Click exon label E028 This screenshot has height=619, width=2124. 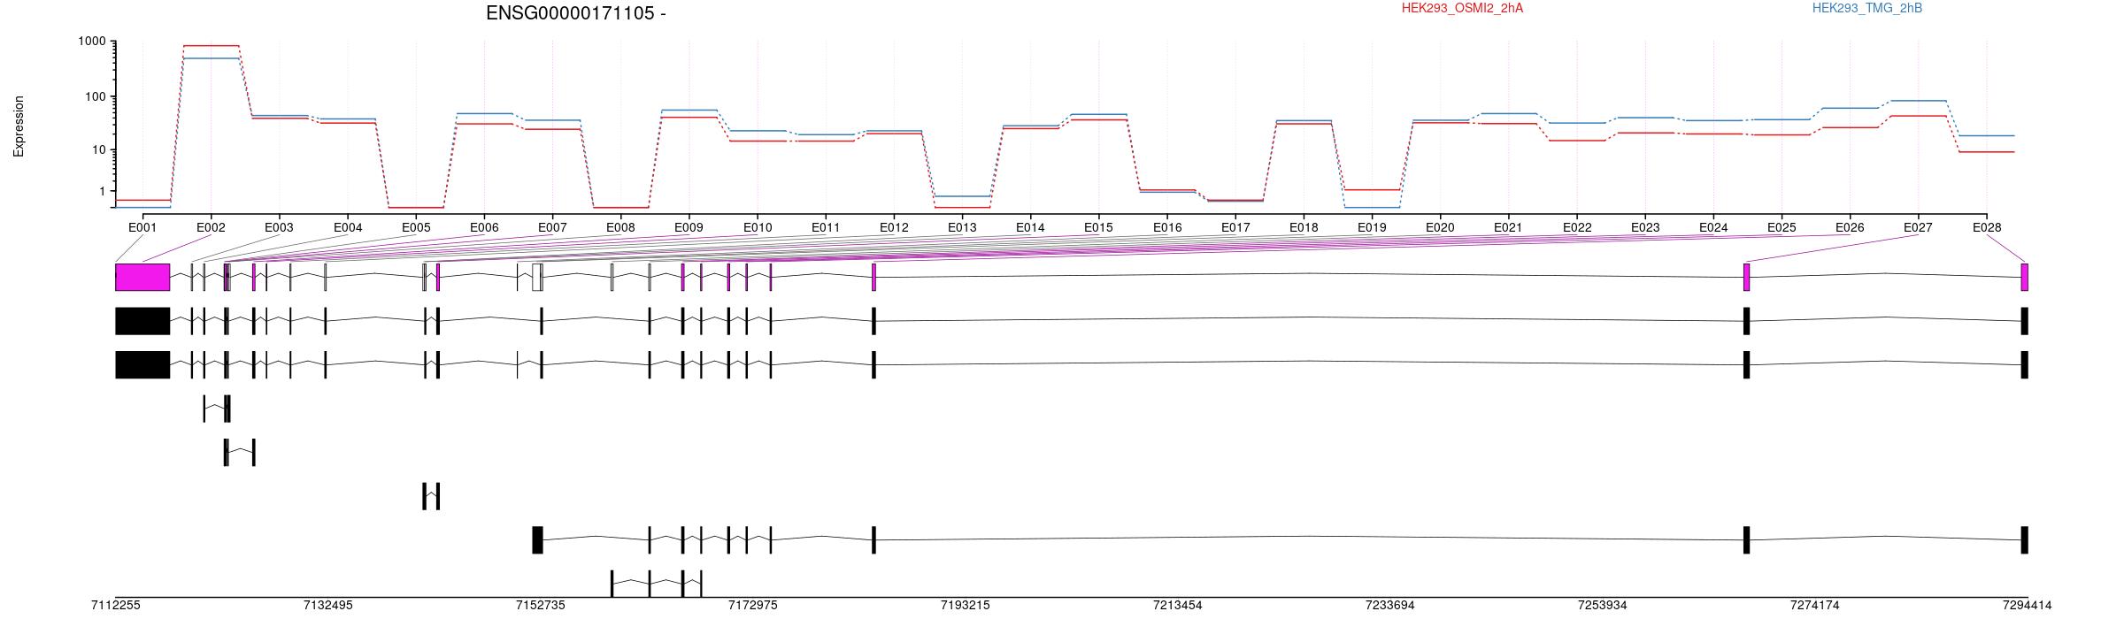coord(1987,227)
